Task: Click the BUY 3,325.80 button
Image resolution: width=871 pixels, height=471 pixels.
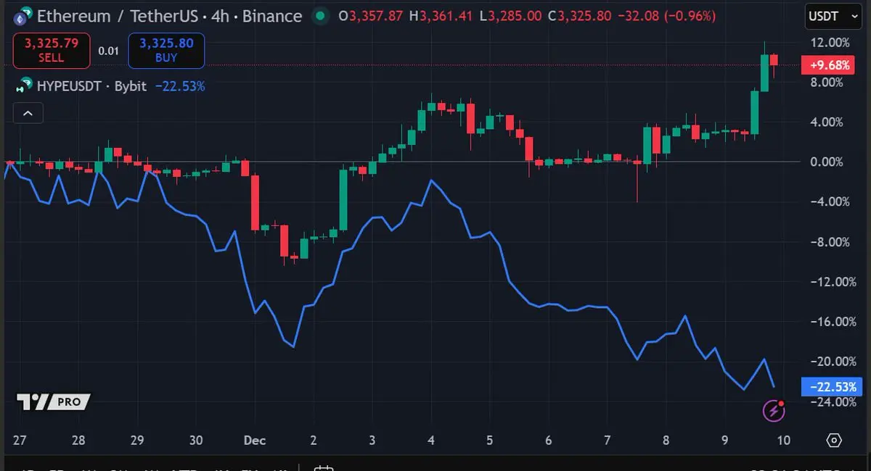Action: pos(166,51)
